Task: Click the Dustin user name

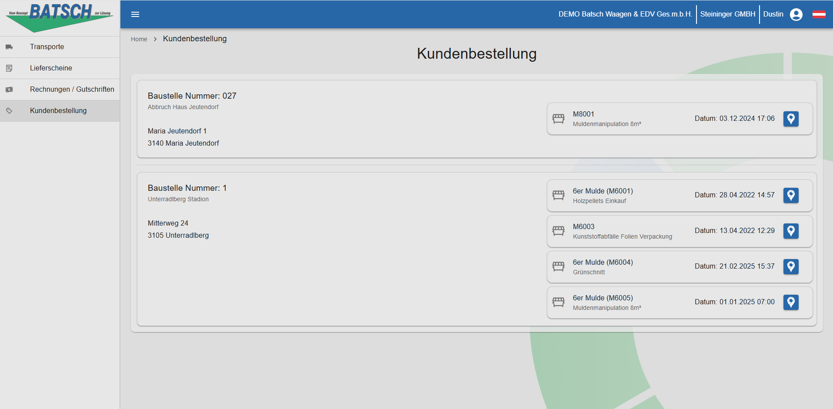Action: click(x=773, y=14)
